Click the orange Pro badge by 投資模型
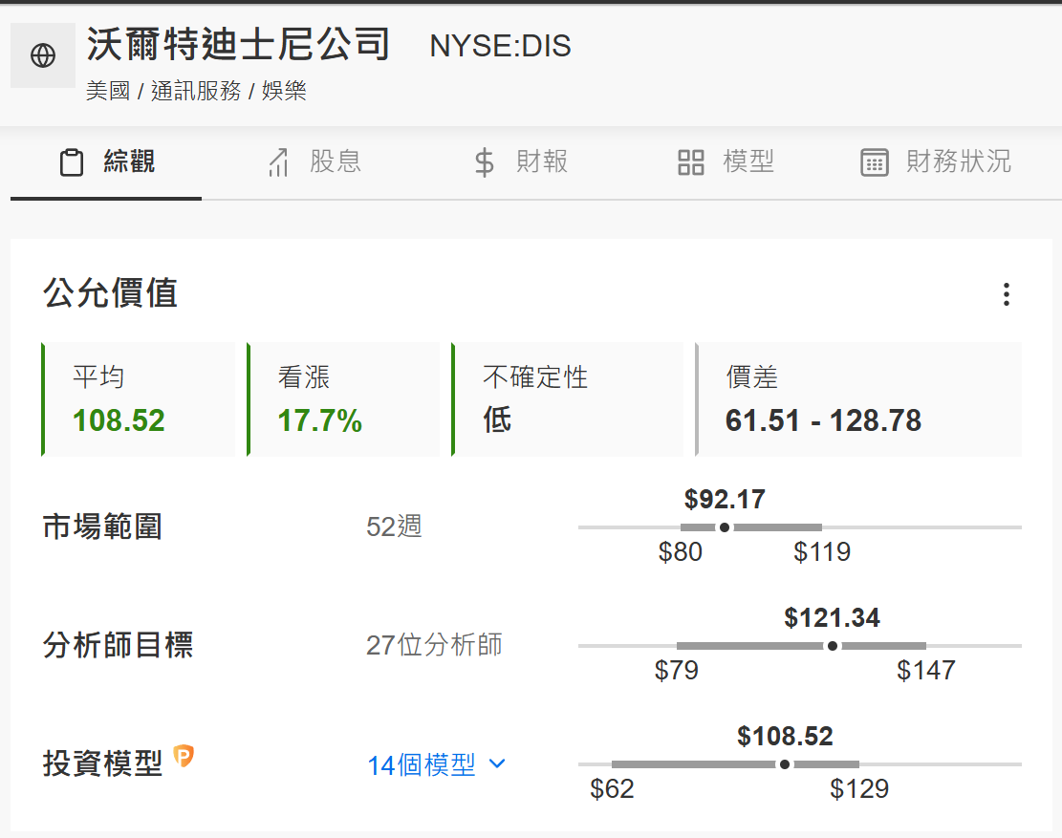Screen dimensions: 1062x838 tap(184, 755)
